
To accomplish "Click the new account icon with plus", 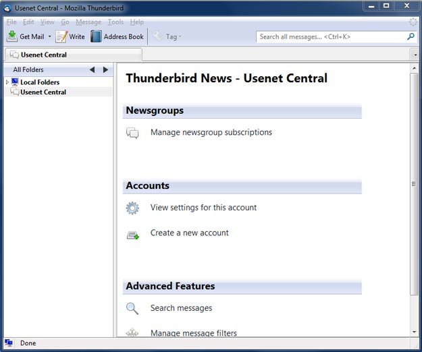I will [x=133, y=235].
